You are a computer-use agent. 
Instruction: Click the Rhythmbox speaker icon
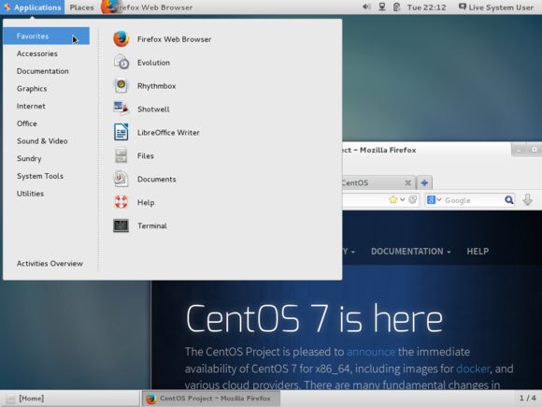coord(121,85)
